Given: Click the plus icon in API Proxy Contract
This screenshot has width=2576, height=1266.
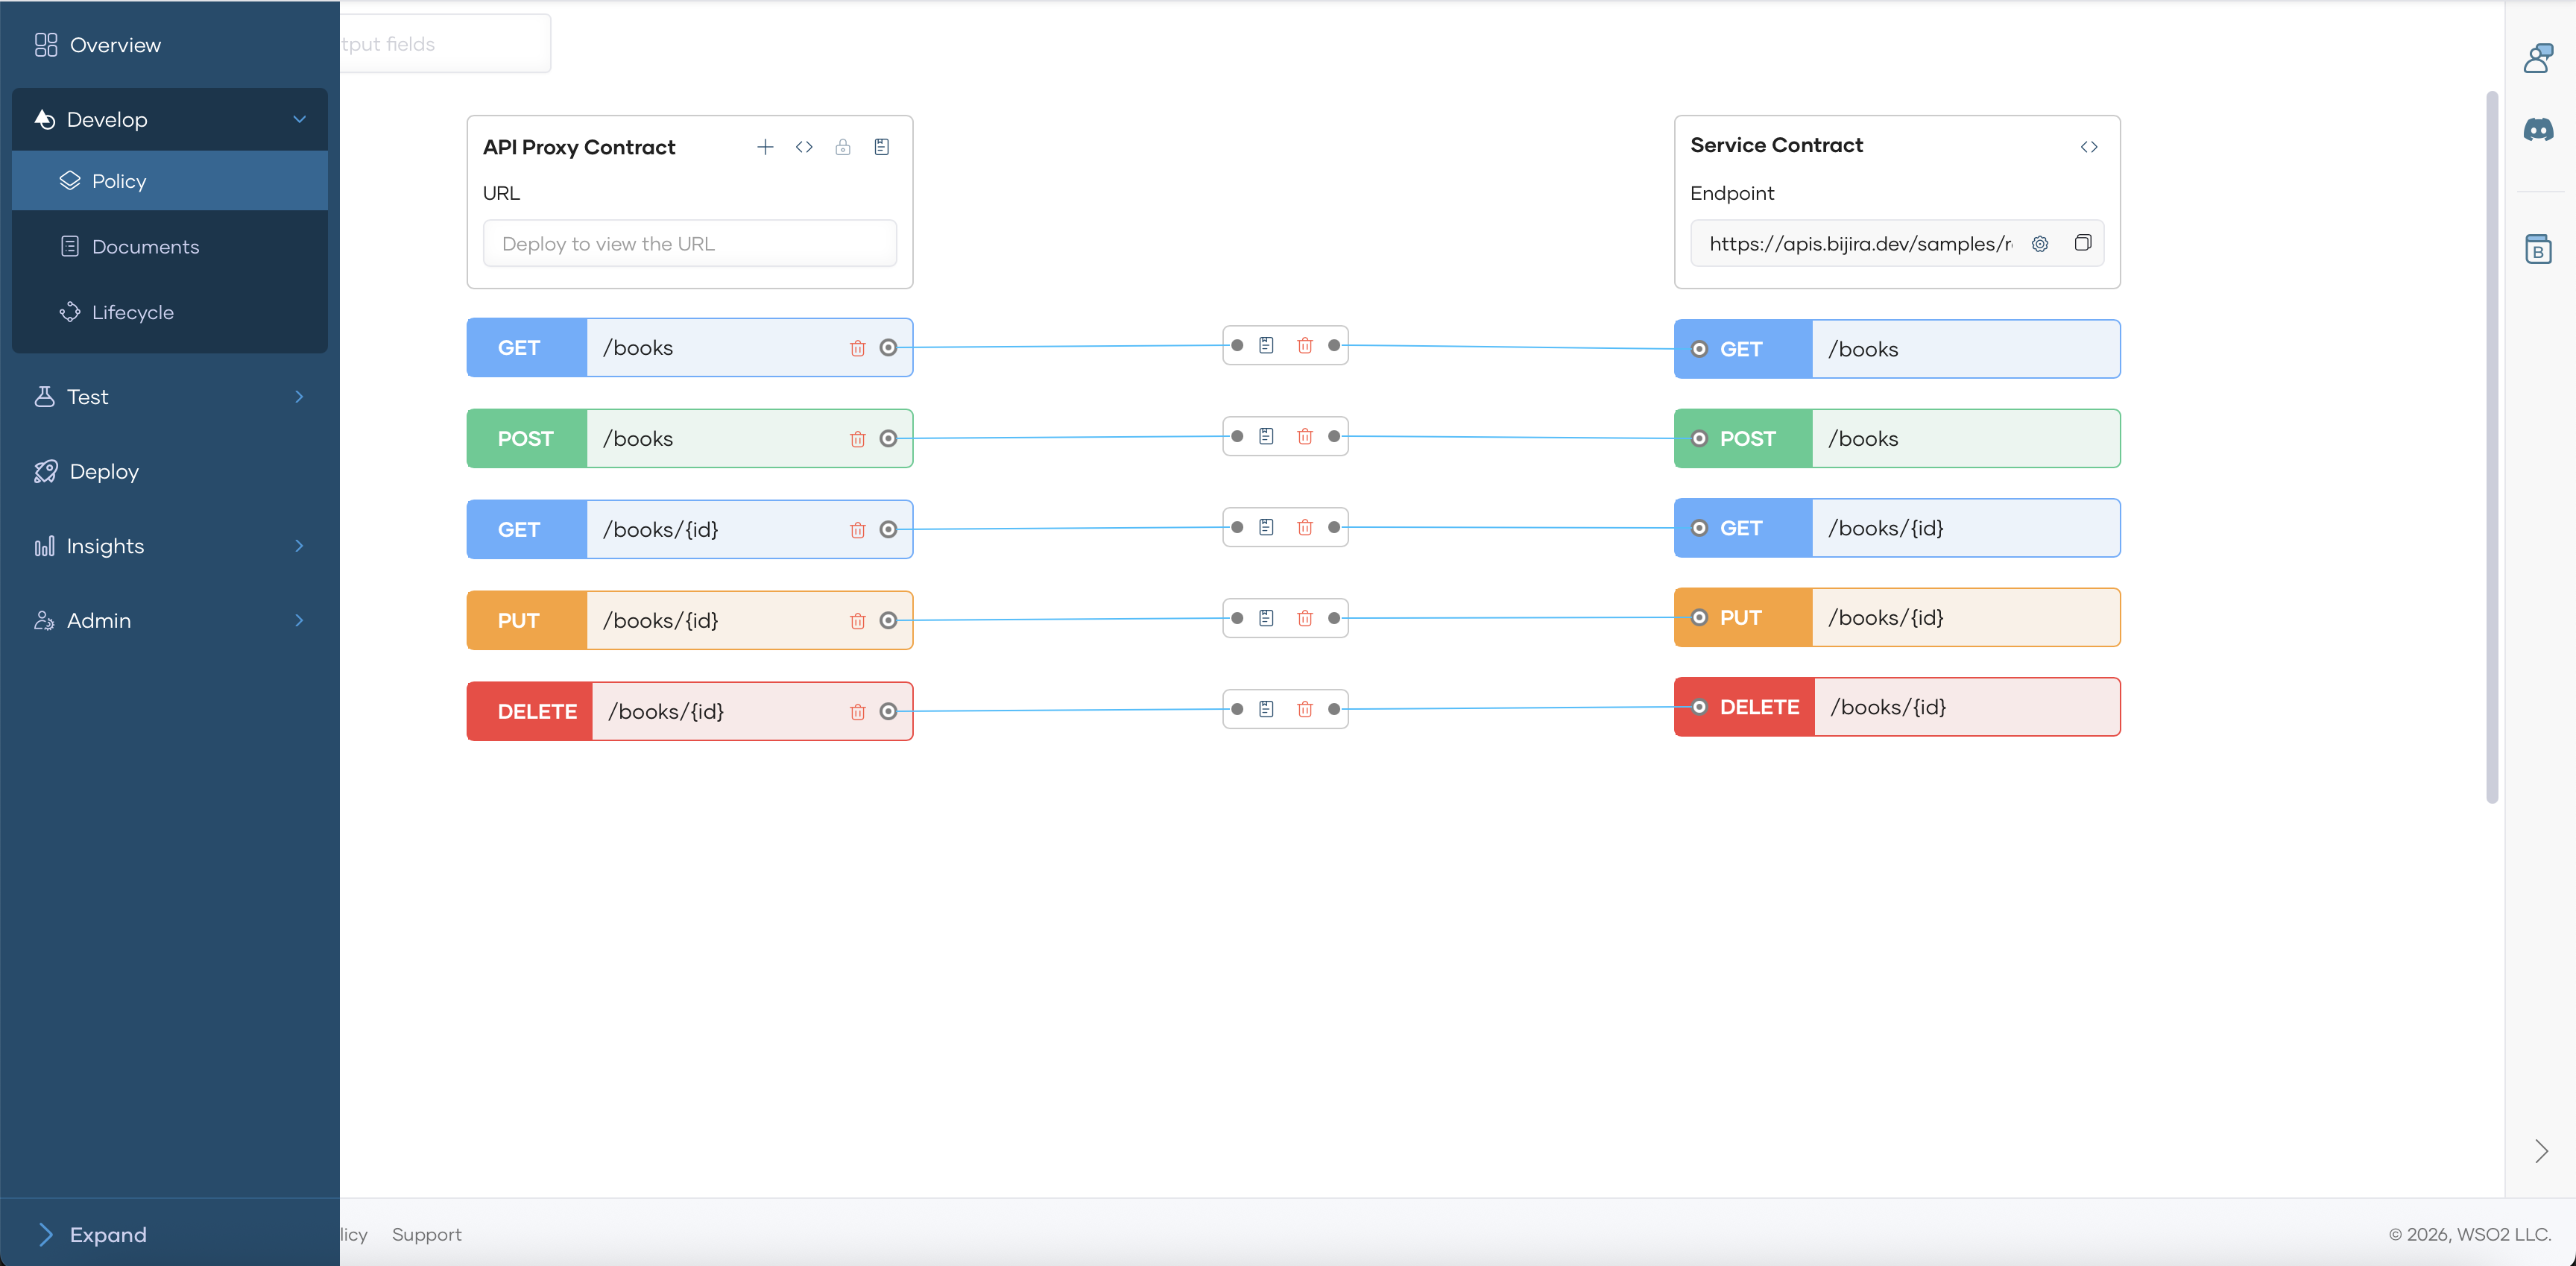Looking at the screenshot, I should (765, 147).
